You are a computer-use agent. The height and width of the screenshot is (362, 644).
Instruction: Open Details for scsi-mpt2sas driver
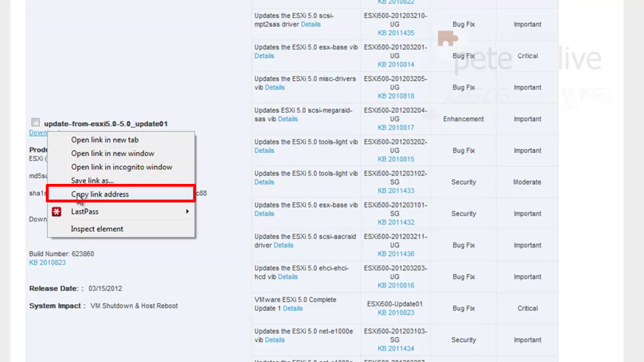(x=311, y=24)
